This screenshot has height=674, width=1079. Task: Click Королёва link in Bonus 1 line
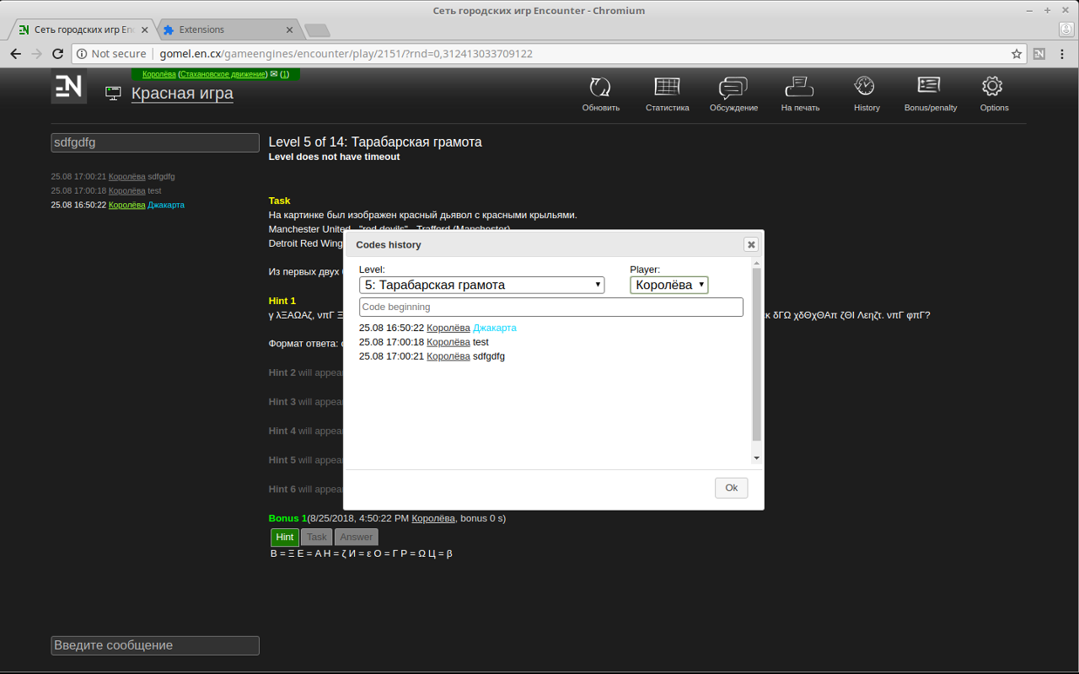433,518
